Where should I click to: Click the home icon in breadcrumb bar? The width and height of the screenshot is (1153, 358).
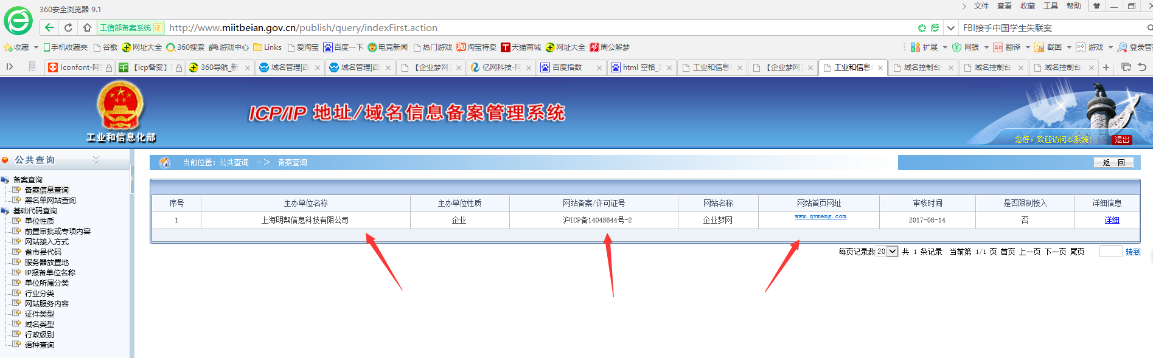coord(164,162)
